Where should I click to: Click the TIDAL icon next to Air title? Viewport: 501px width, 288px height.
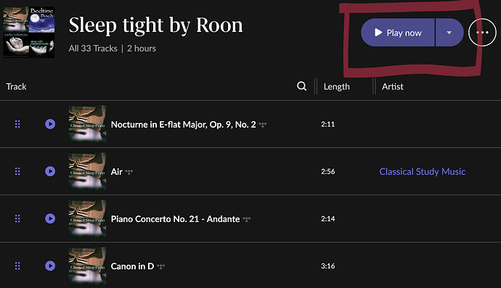point(129,172)
